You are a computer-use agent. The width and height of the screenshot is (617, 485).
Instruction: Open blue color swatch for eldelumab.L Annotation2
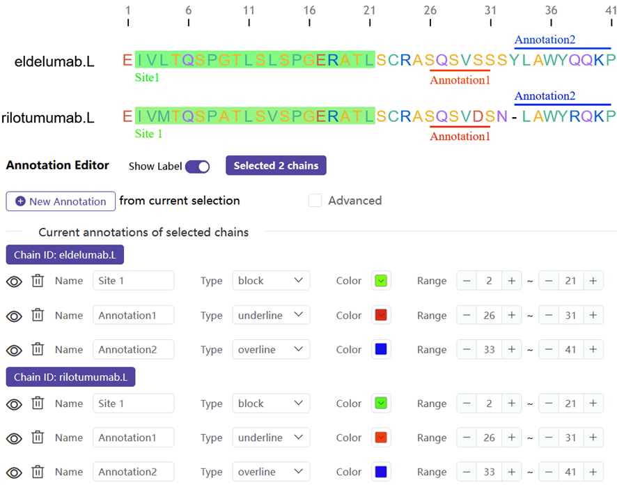point(381,350)
